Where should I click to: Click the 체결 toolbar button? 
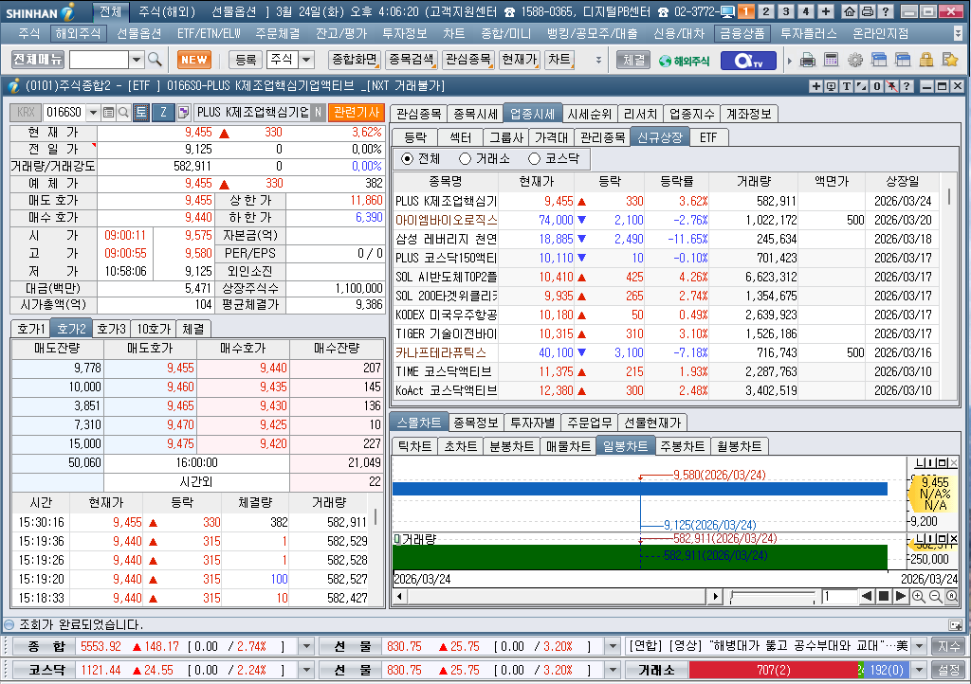[633, 60]
